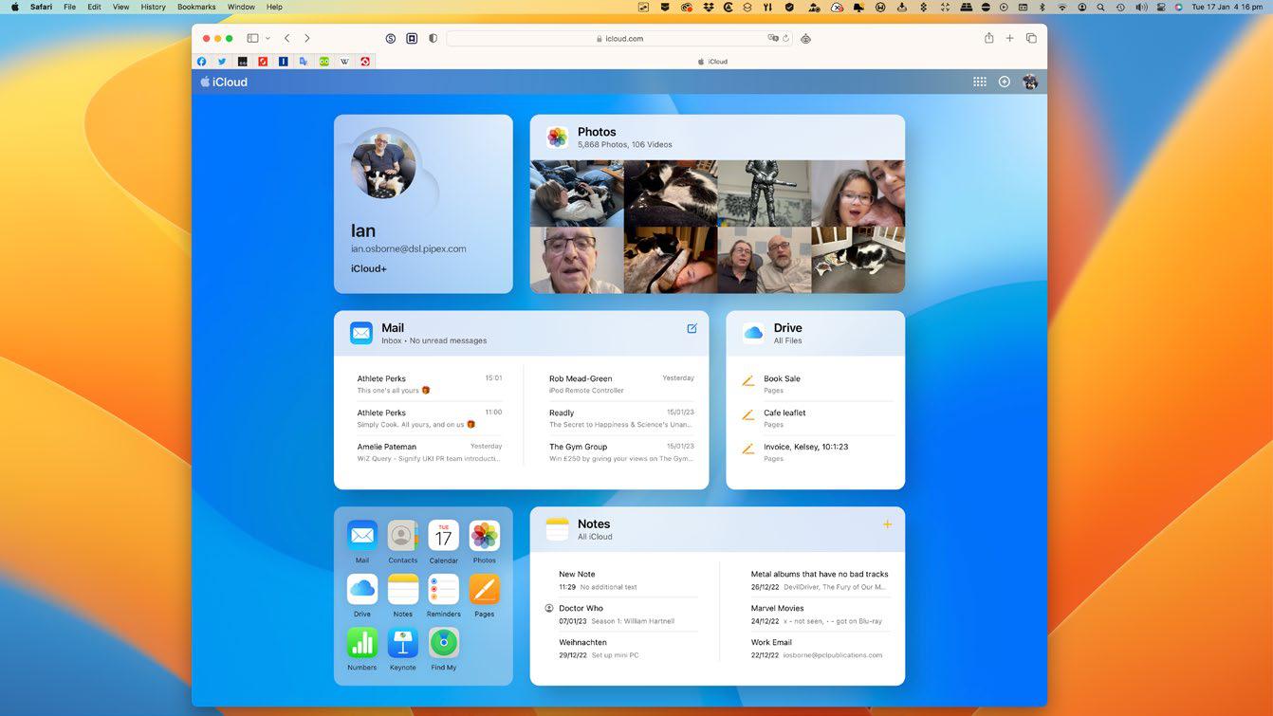This screenshot has width=1273, height=716.
Task: Open Rob Mead-Green email
Action: coord(621,384)
